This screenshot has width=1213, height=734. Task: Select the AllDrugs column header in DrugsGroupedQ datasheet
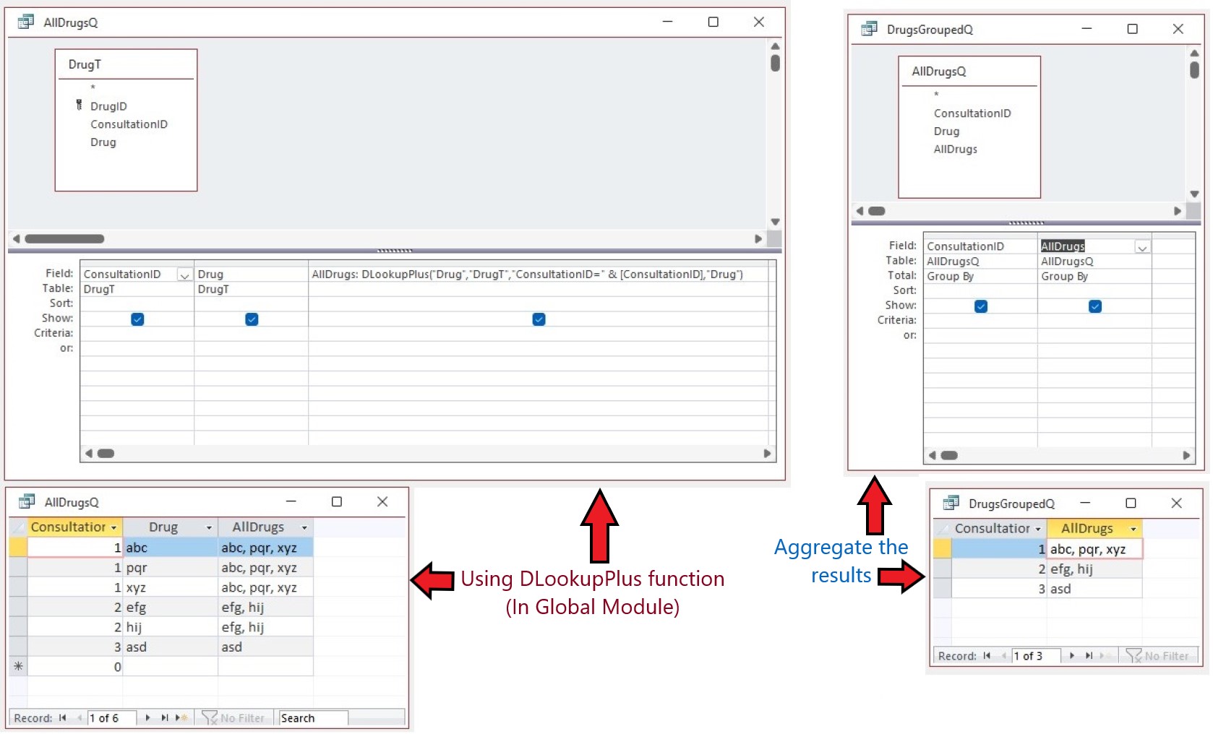(x=1086, y=529)
